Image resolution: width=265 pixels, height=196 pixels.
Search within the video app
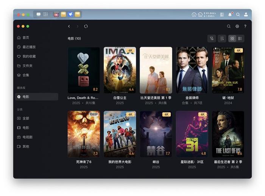(229, 26)
